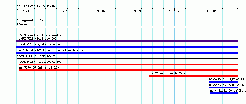Open the nsv5890436 (Almarri2020) label
Image resolution: width=246 pixels, height=104 pixels.
[x=39, y=67]
